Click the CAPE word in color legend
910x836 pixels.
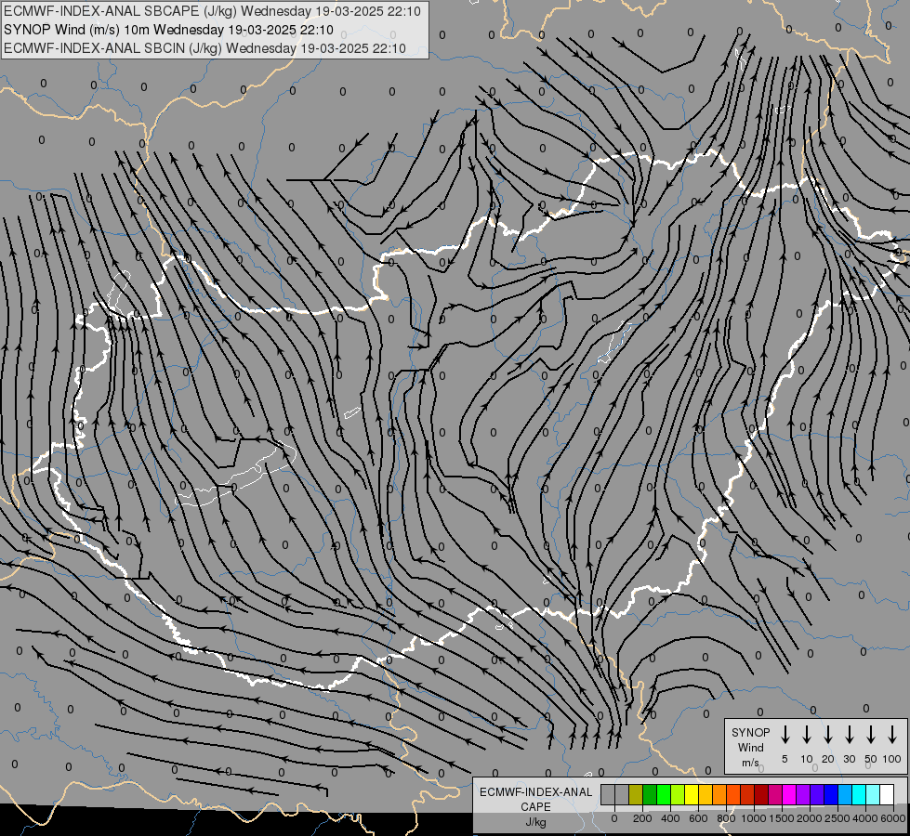click(535, 807)
